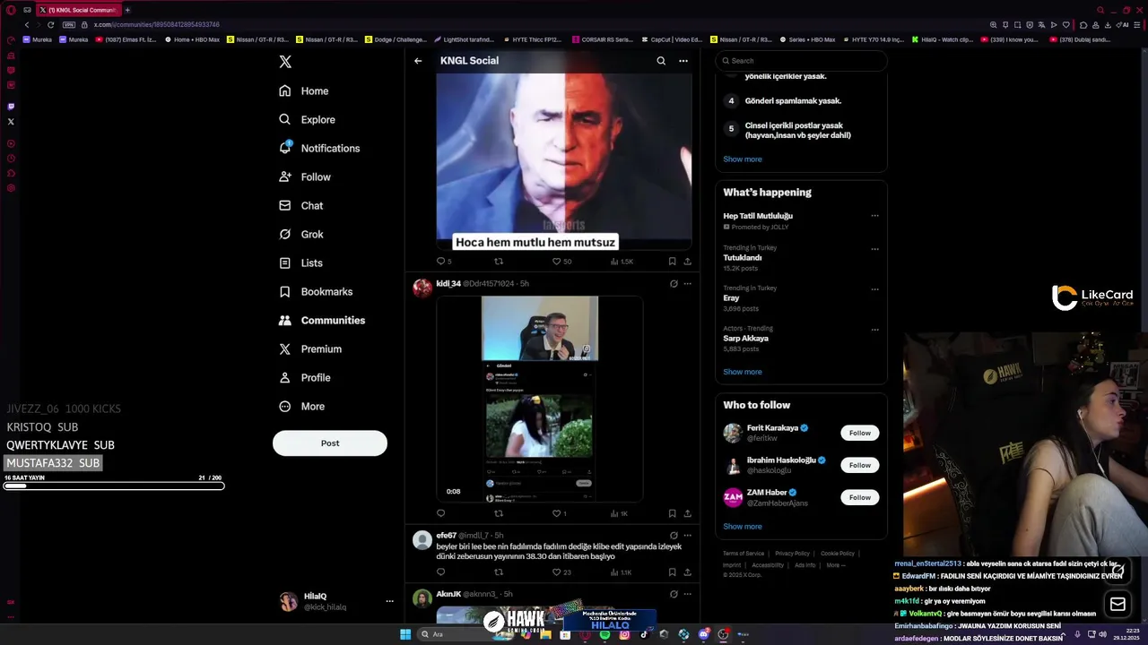Open Profile in X sidebar
This screenshot has width=1148, height=645.
(305, 377)
